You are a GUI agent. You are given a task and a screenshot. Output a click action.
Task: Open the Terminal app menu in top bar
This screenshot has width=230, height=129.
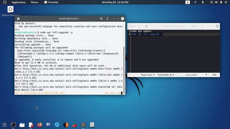pos(51,3)
